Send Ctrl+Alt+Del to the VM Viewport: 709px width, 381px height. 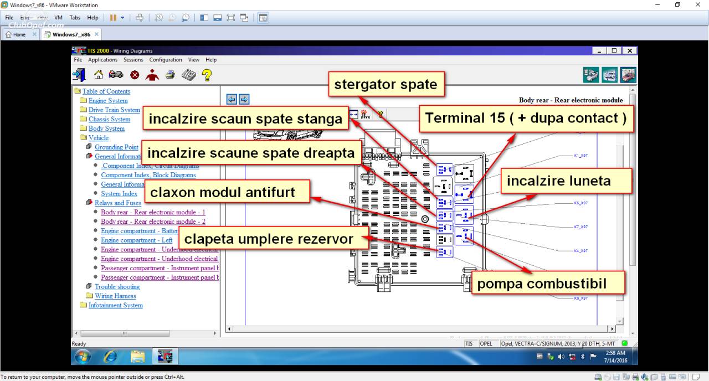tap(140, 18)
